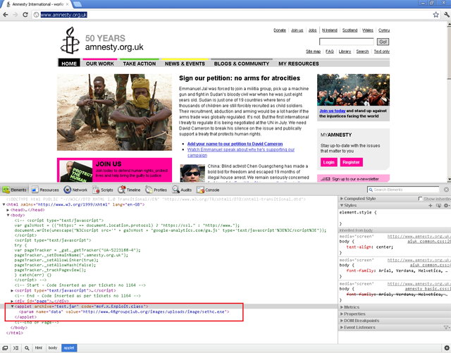The image size is (451, 353).
Task: Click the MyAmnesty Register button
Action: click(x=351, y=162)
